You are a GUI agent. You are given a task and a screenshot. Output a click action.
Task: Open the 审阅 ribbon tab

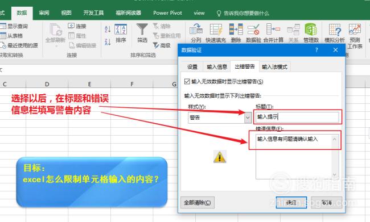(44, 13)
